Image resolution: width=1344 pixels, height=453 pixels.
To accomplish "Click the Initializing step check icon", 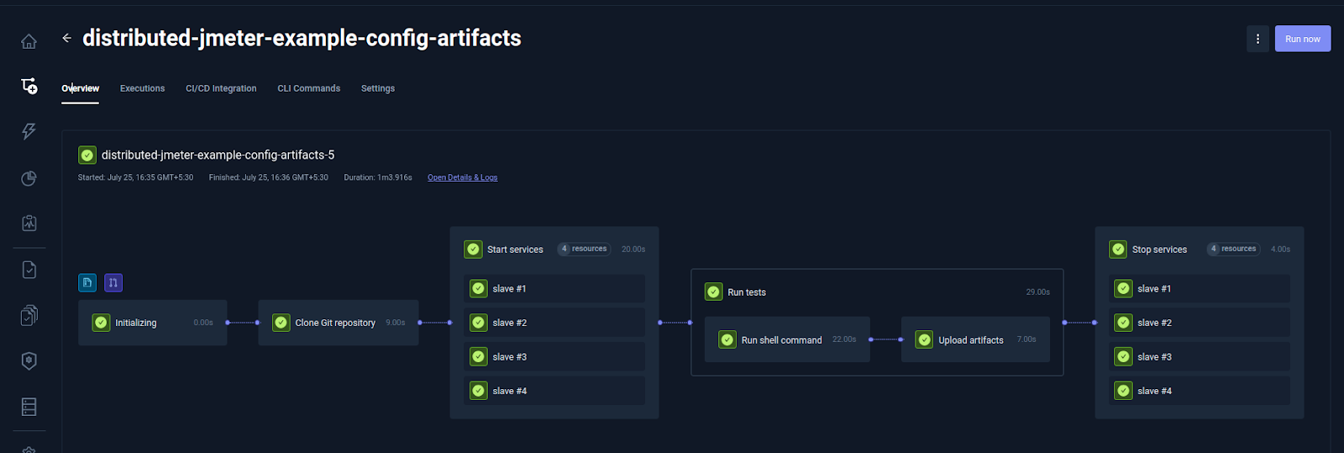I will [101, 323].
